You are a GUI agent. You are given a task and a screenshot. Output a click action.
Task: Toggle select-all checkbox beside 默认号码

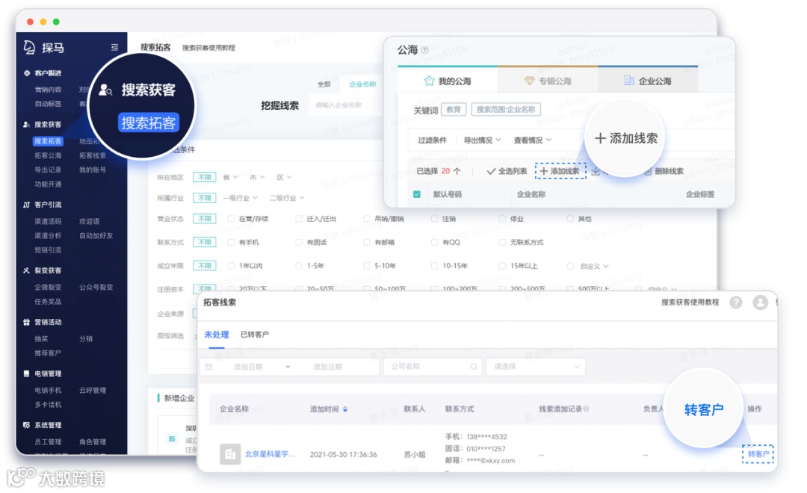(417, 194)
